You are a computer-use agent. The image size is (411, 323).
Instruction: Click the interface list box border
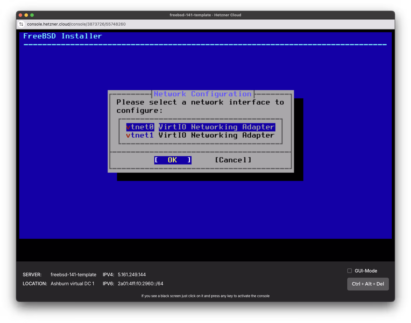pos(201,119)
